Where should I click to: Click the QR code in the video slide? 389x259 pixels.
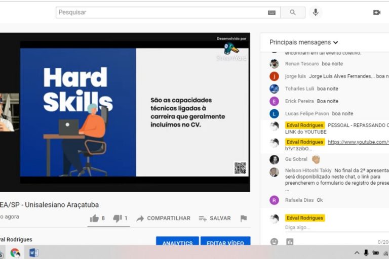240,168
